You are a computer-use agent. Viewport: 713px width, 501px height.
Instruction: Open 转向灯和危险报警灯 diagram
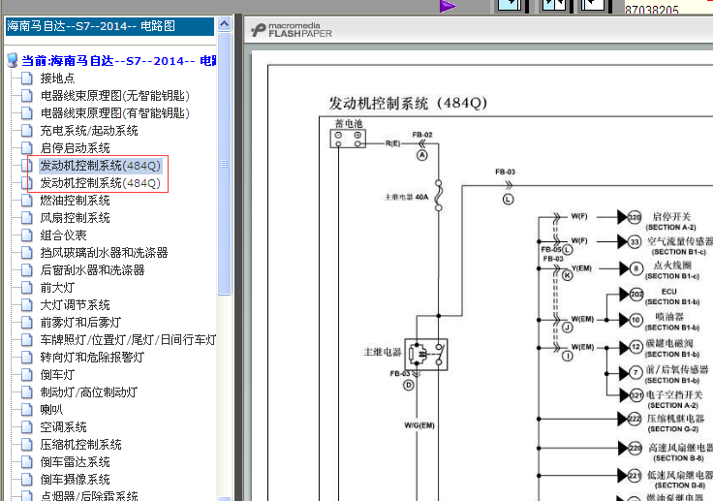coord(92,358)
